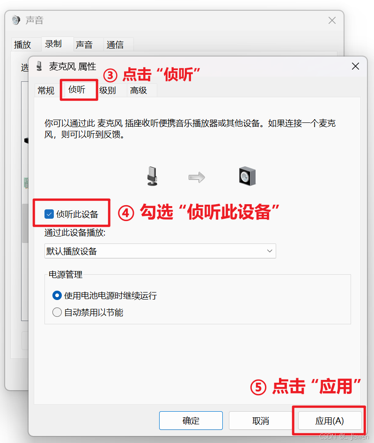Click the 应用(A) button

(x=330, y=421)
